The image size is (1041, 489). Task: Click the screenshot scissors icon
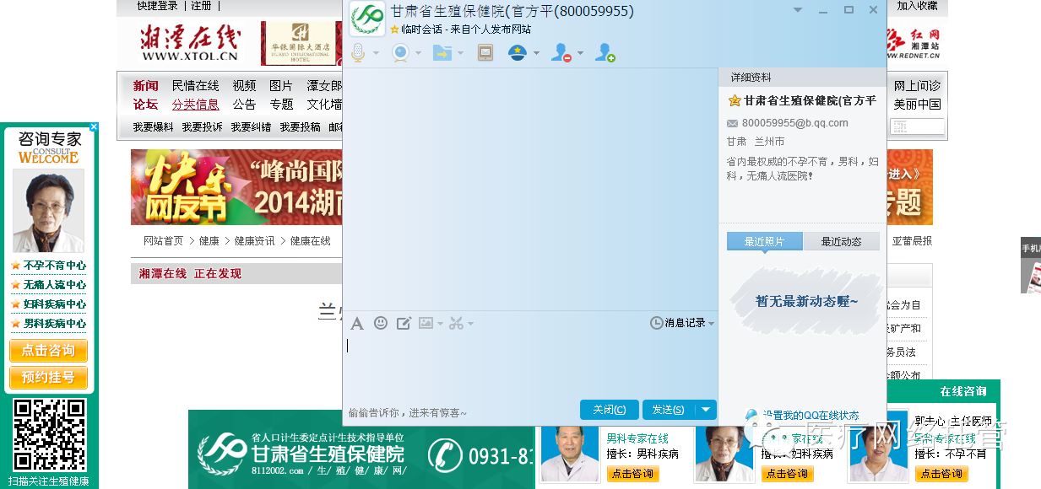coord(456,323)
